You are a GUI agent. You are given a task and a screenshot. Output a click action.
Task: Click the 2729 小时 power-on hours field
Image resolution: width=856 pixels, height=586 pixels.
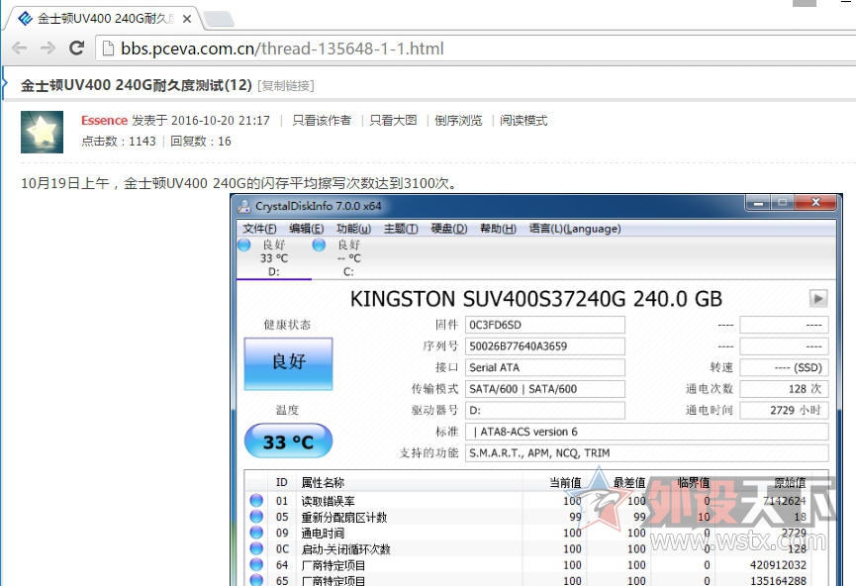784,410
